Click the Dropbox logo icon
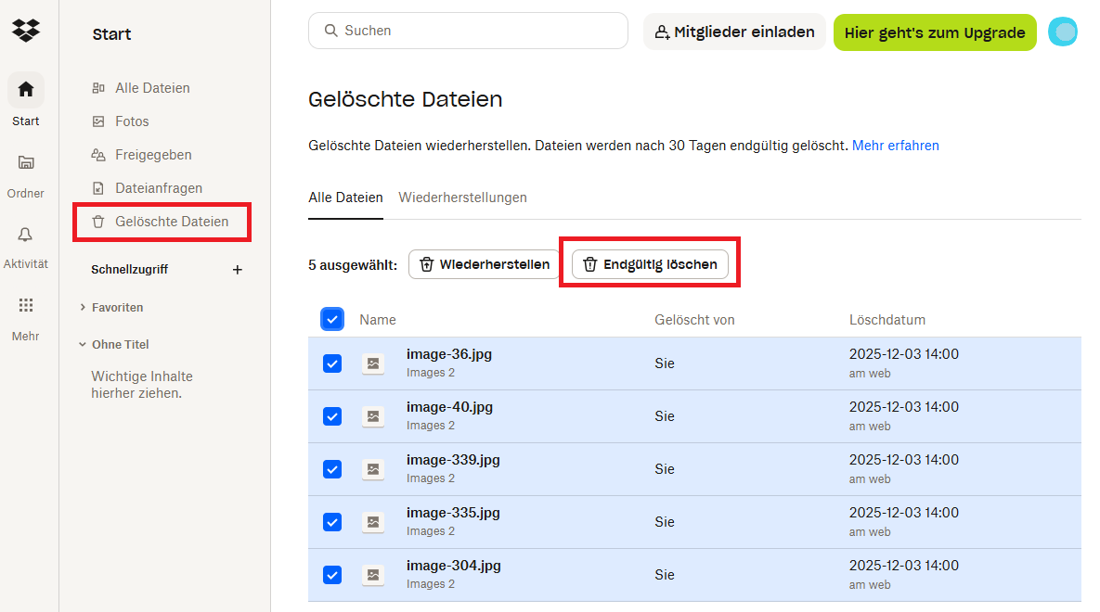This screenshot has width=1100, height=612. tap(26, 31)
